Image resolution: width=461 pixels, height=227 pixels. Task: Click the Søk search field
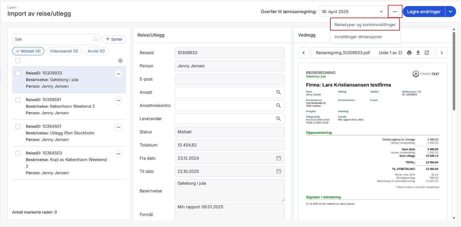coord(52,39)
